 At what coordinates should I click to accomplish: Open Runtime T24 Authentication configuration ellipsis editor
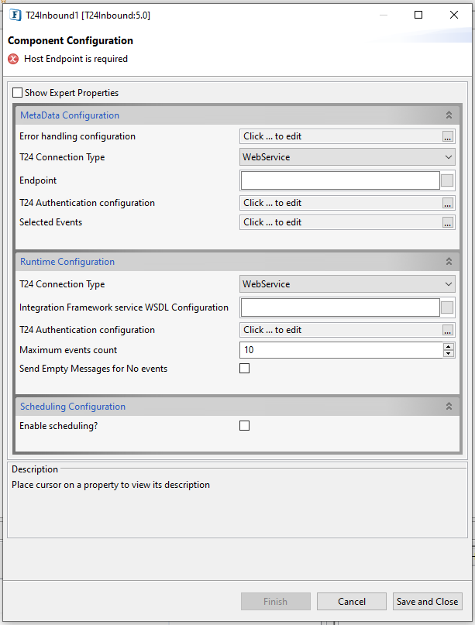click(447, 330)
